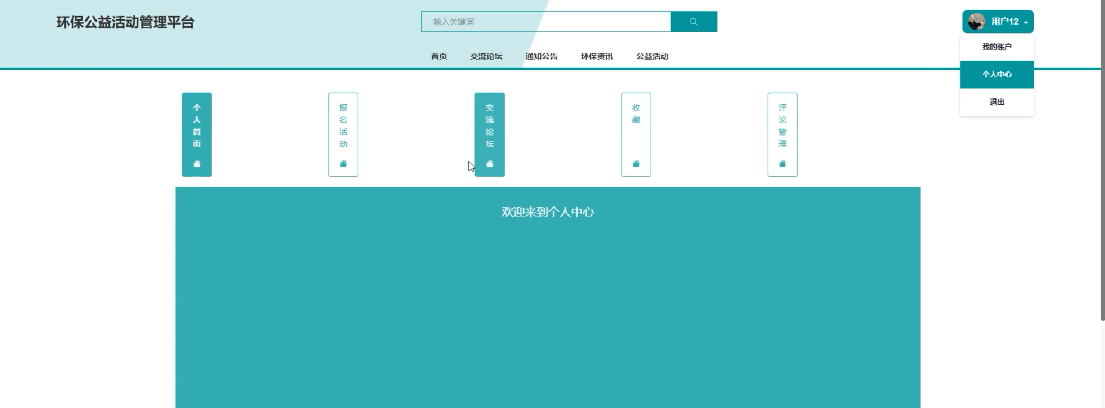The height and width of the screenshot is (408, 1105).
Task: Click home icon under 收藏 card
Action: (636, 164)
